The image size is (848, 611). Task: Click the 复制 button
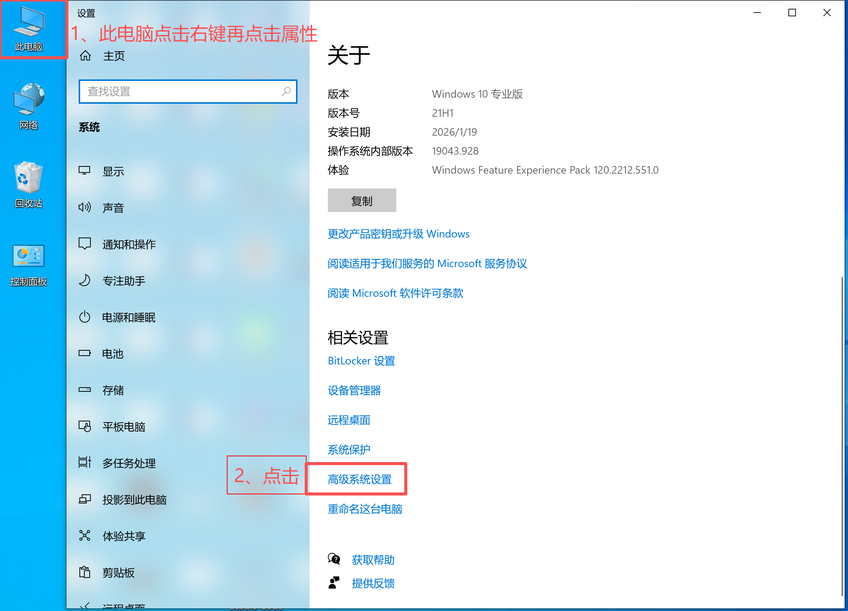click(x=362, y=200)
